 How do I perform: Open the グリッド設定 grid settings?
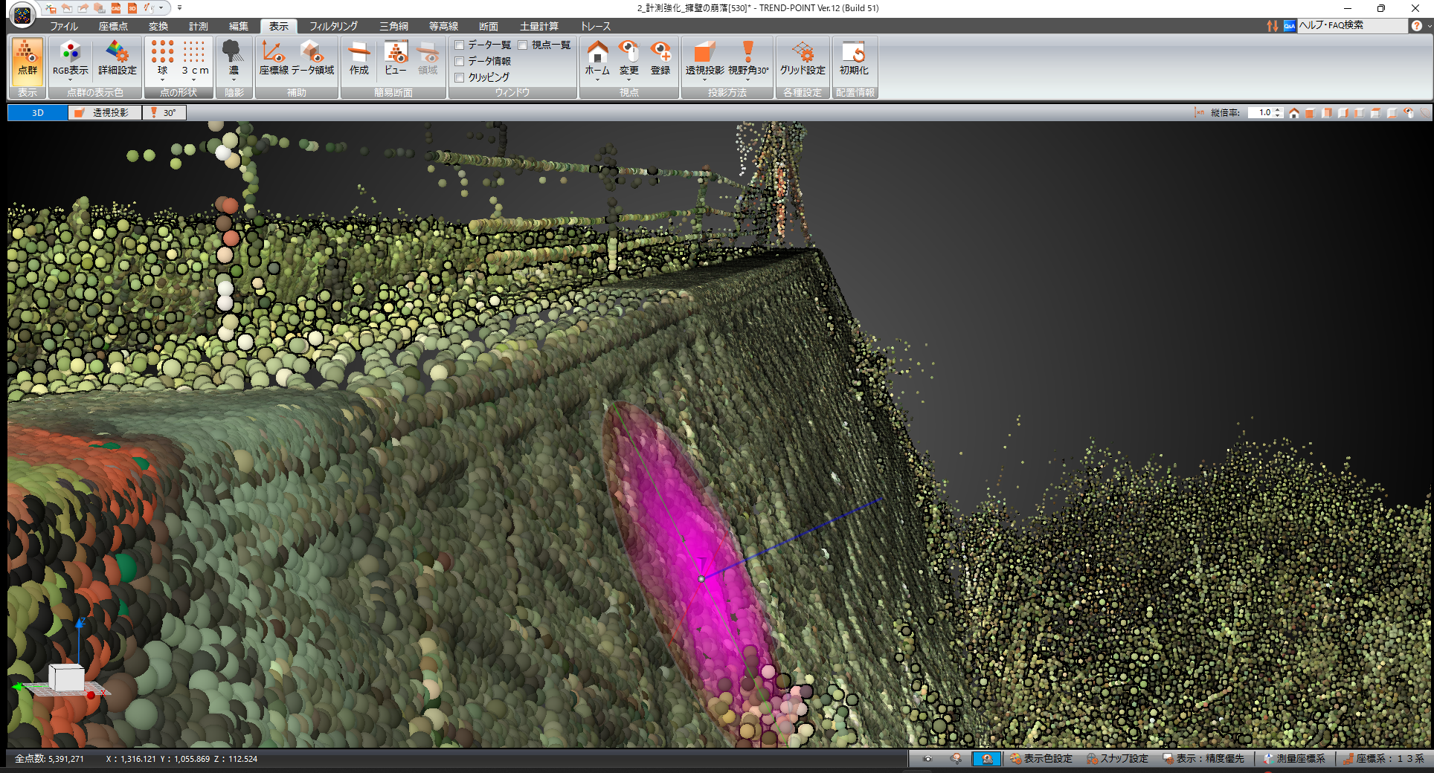click(803, 59)
